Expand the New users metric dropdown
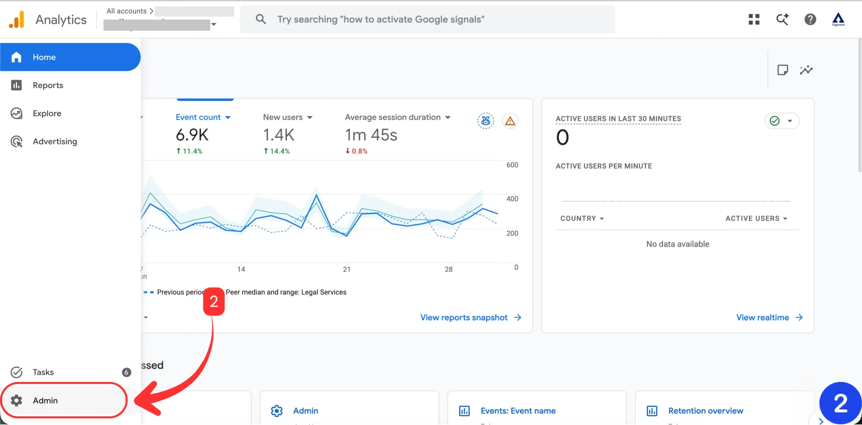The height and width of the screenshot is (425, 862). click(288, 117)
